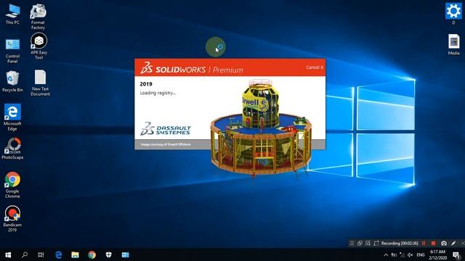Screen dimensions: 465x261
Task: Activate the pencil drawing tool in recorder
Action: [453, 244]
